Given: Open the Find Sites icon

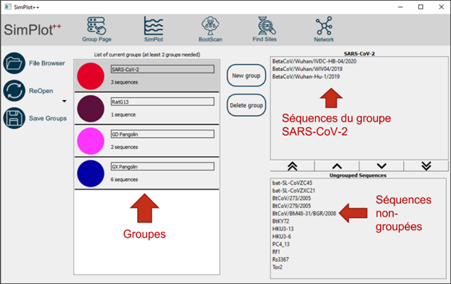Looking at the screenshot, I should click(x=265, y=29).
